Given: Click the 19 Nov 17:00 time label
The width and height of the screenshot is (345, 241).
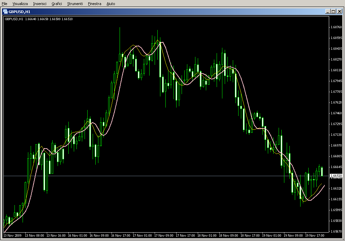Looking at the screenshot, I should tap(315, 236).
